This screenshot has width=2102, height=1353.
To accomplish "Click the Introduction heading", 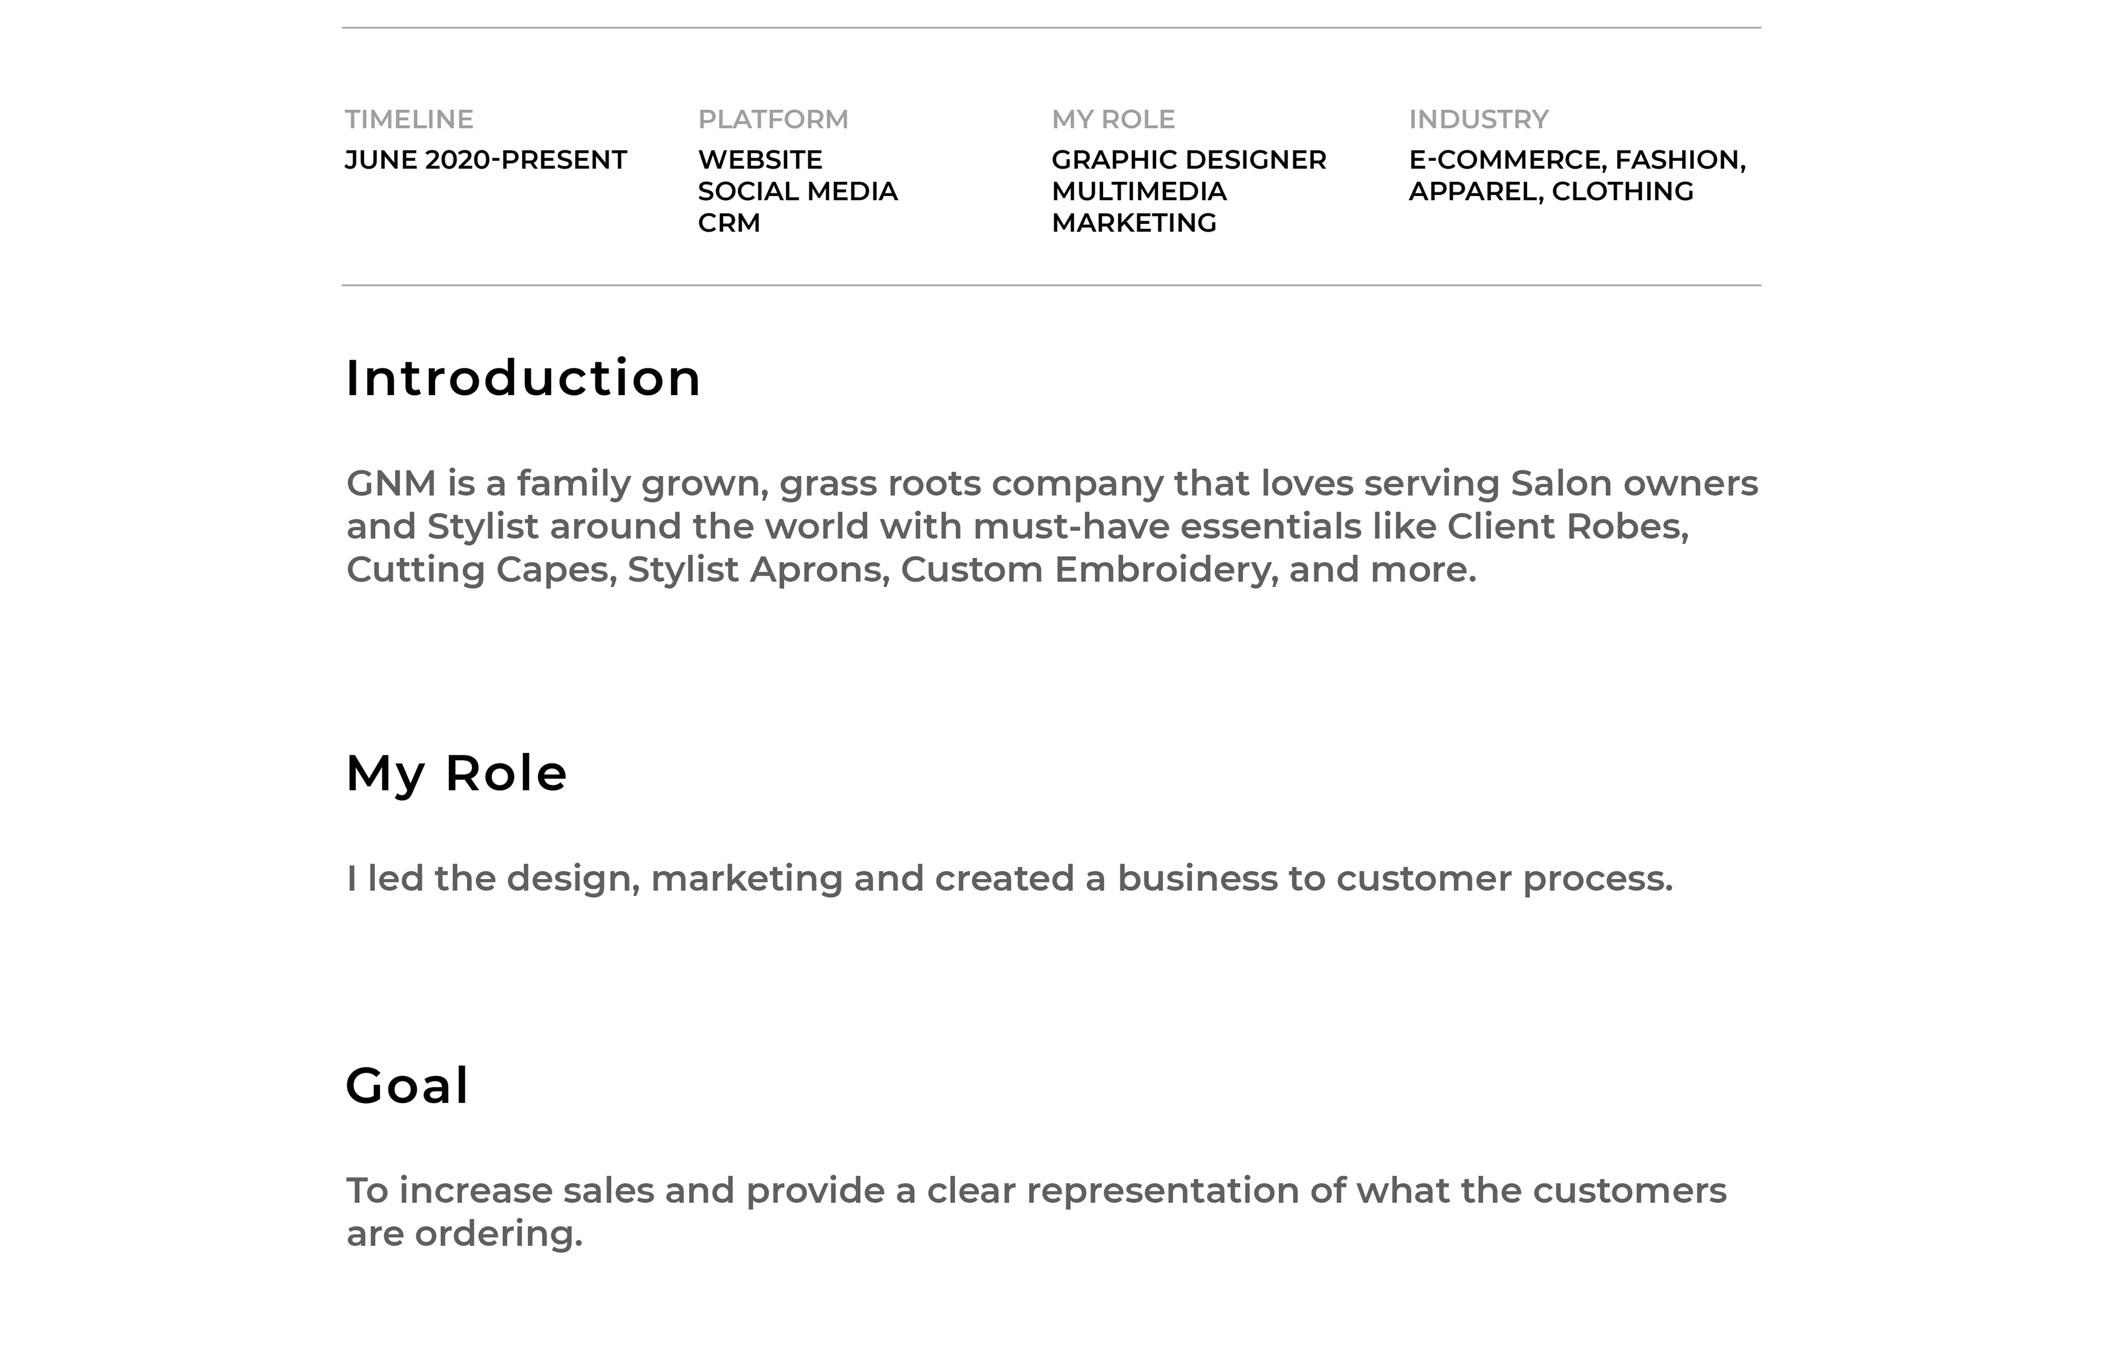I will [523, 379].
